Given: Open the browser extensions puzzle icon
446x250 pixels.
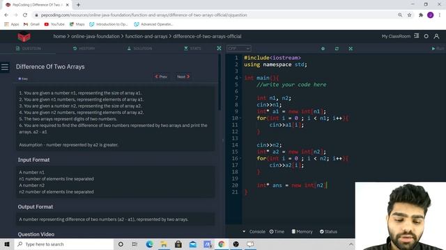Looking at the screenshot, I should [x=421, y=15].
